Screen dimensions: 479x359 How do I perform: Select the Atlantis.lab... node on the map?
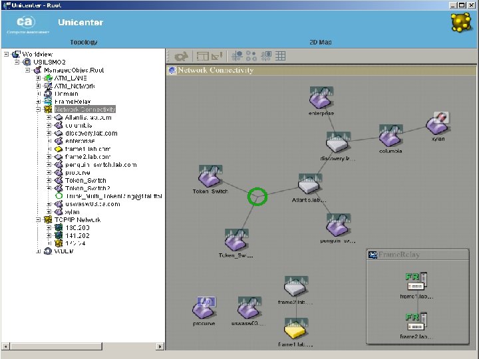(x=310, y=184)
